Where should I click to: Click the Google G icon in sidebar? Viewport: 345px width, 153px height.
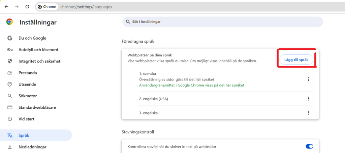point(10,38)
